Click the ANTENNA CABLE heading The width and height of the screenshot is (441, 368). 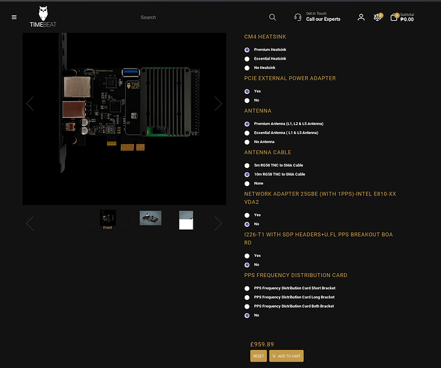(x=268, y=153)
